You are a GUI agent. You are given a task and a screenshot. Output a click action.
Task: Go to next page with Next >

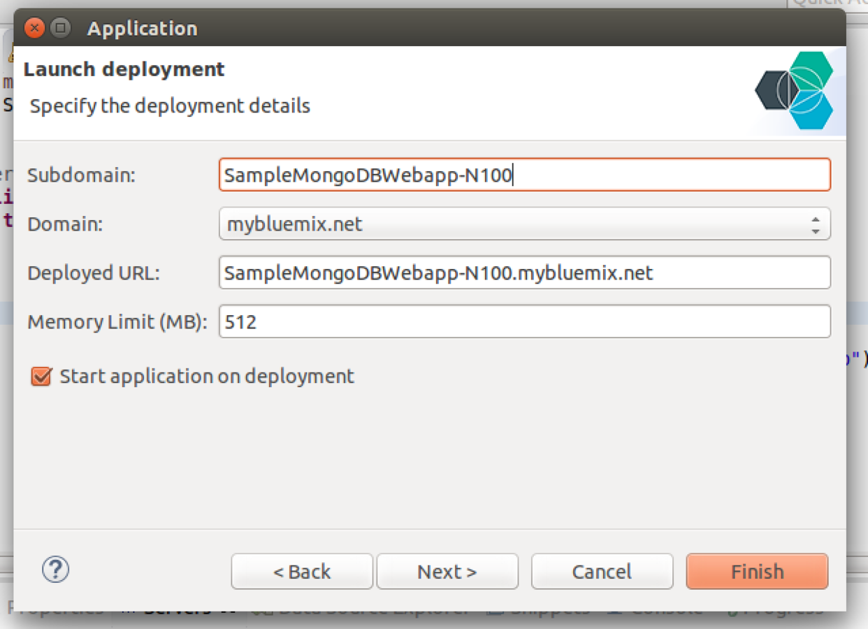(x=447, y=572)
